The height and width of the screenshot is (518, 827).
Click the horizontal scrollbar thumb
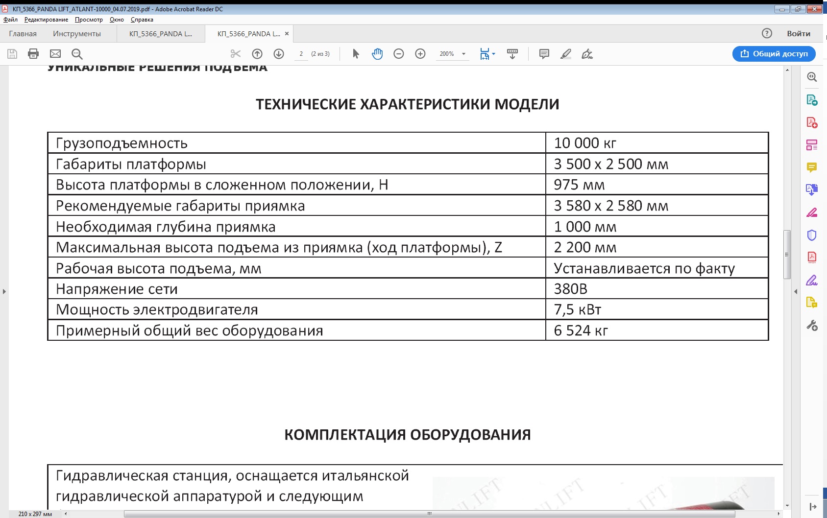tap(430, 514)
